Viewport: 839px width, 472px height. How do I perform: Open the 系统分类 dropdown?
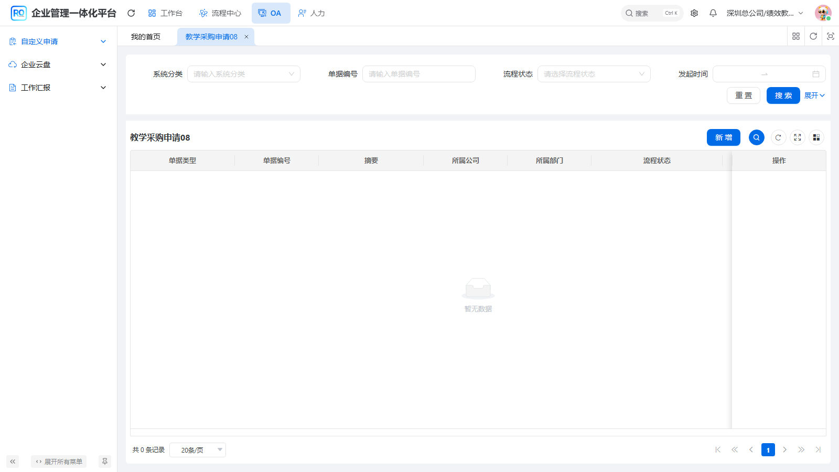[244, 74]
